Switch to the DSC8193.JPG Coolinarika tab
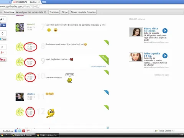184x138 pixels. (x=26, y=2)
